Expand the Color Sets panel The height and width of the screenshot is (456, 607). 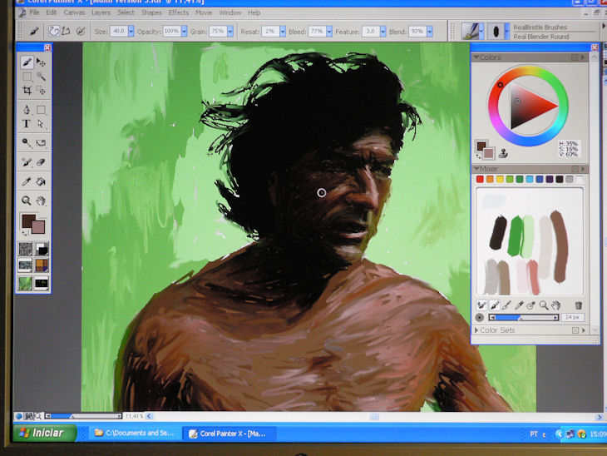[x=476, y=330]
